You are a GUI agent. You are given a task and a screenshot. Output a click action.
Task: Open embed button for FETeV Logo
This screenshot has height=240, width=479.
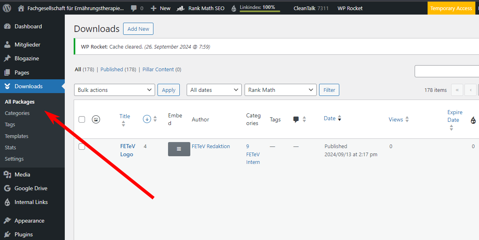[179, 149]
